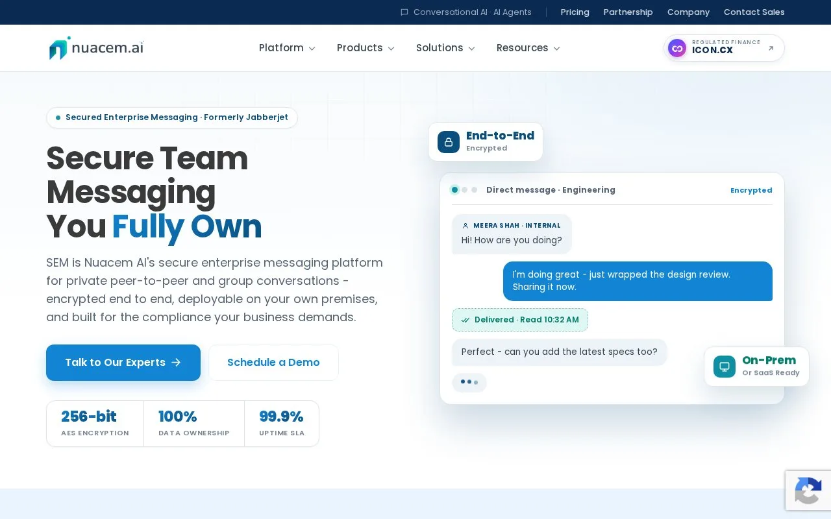Click the Encrypted label in chat header
831x519 pixels.
[x=751, y=190]
